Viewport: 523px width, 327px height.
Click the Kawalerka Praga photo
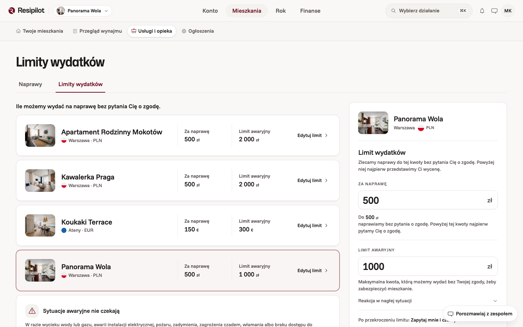[40, 181]
